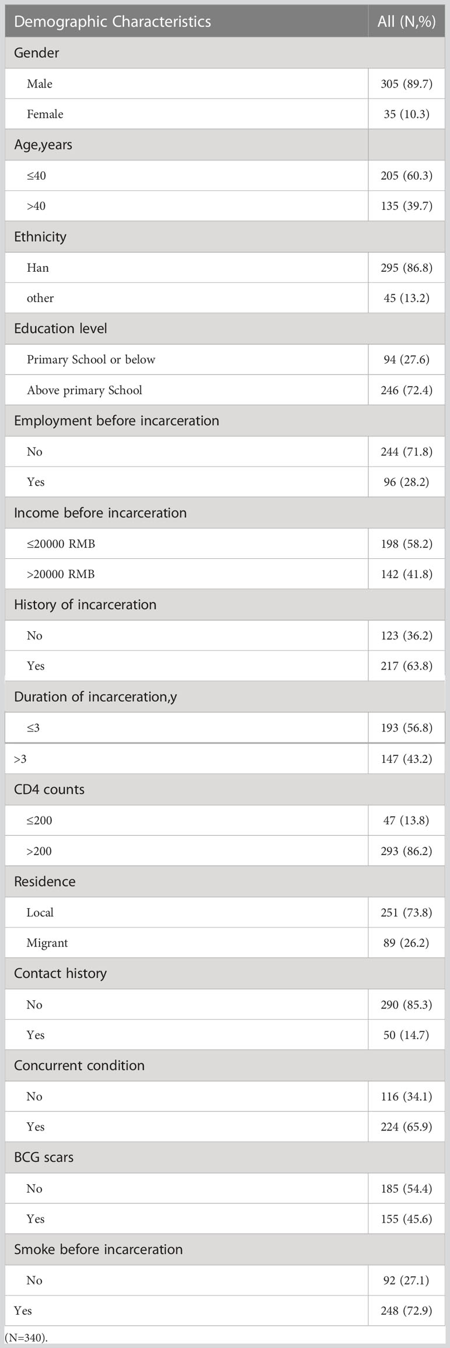This screenshot has height=1348, width=450.
Task: Select the Han ethnicity row
Action: 225,268
